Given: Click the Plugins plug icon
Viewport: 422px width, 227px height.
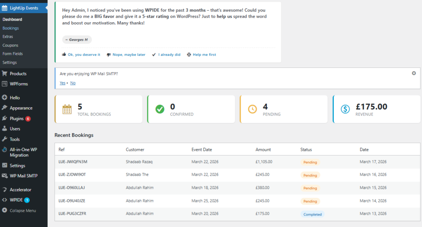Looking at the screenshot, I should click(x=5, y=118).
